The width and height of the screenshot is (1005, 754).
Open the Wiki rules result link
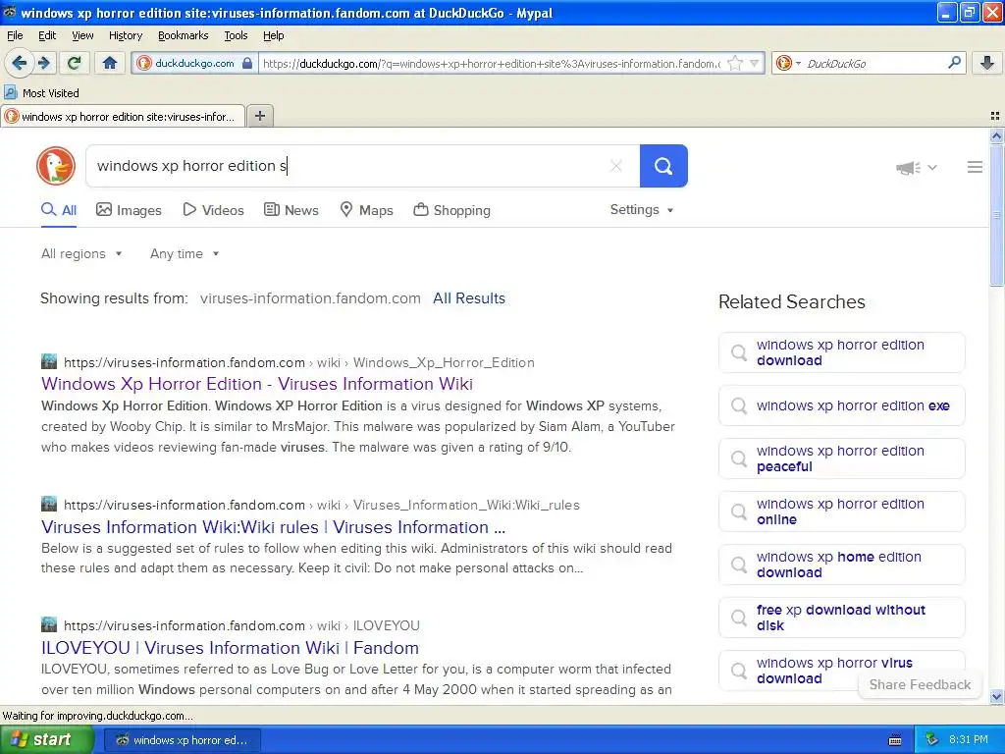point(273,527)
